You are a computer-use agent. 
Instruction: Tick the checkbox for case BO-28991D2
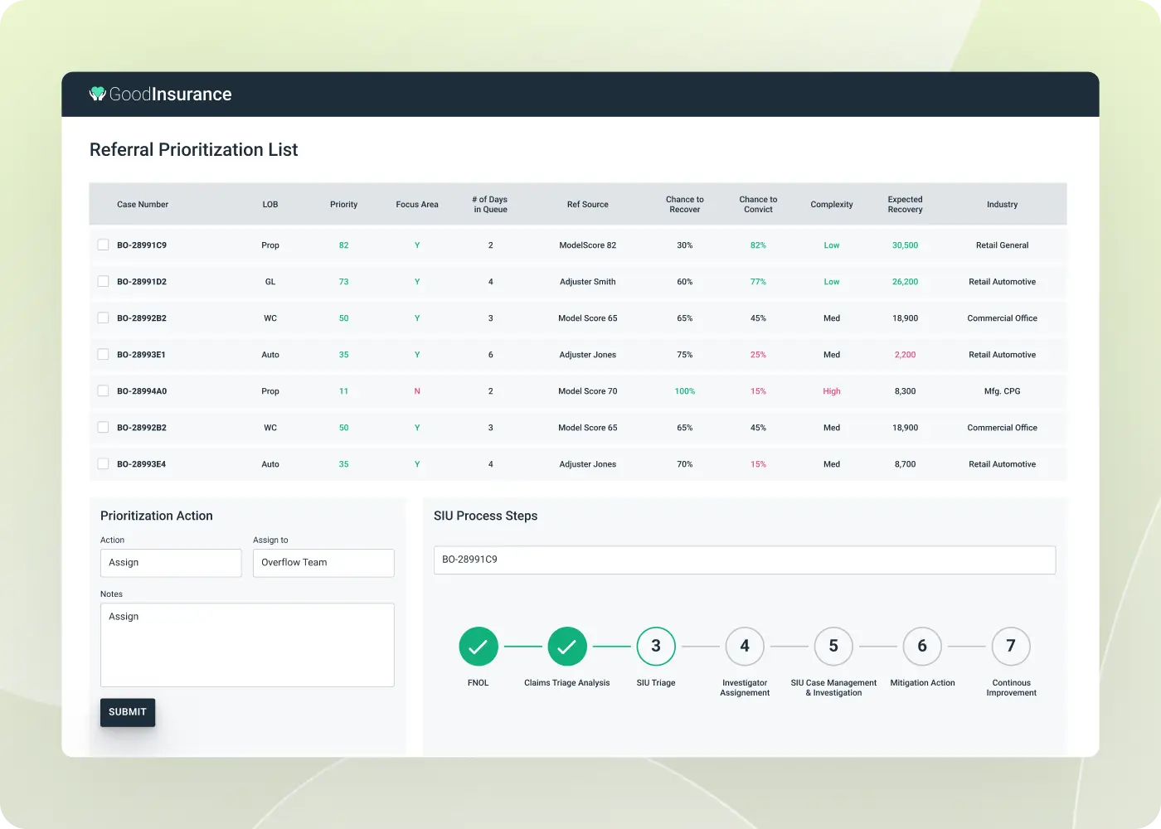click(x=104, y=282)
